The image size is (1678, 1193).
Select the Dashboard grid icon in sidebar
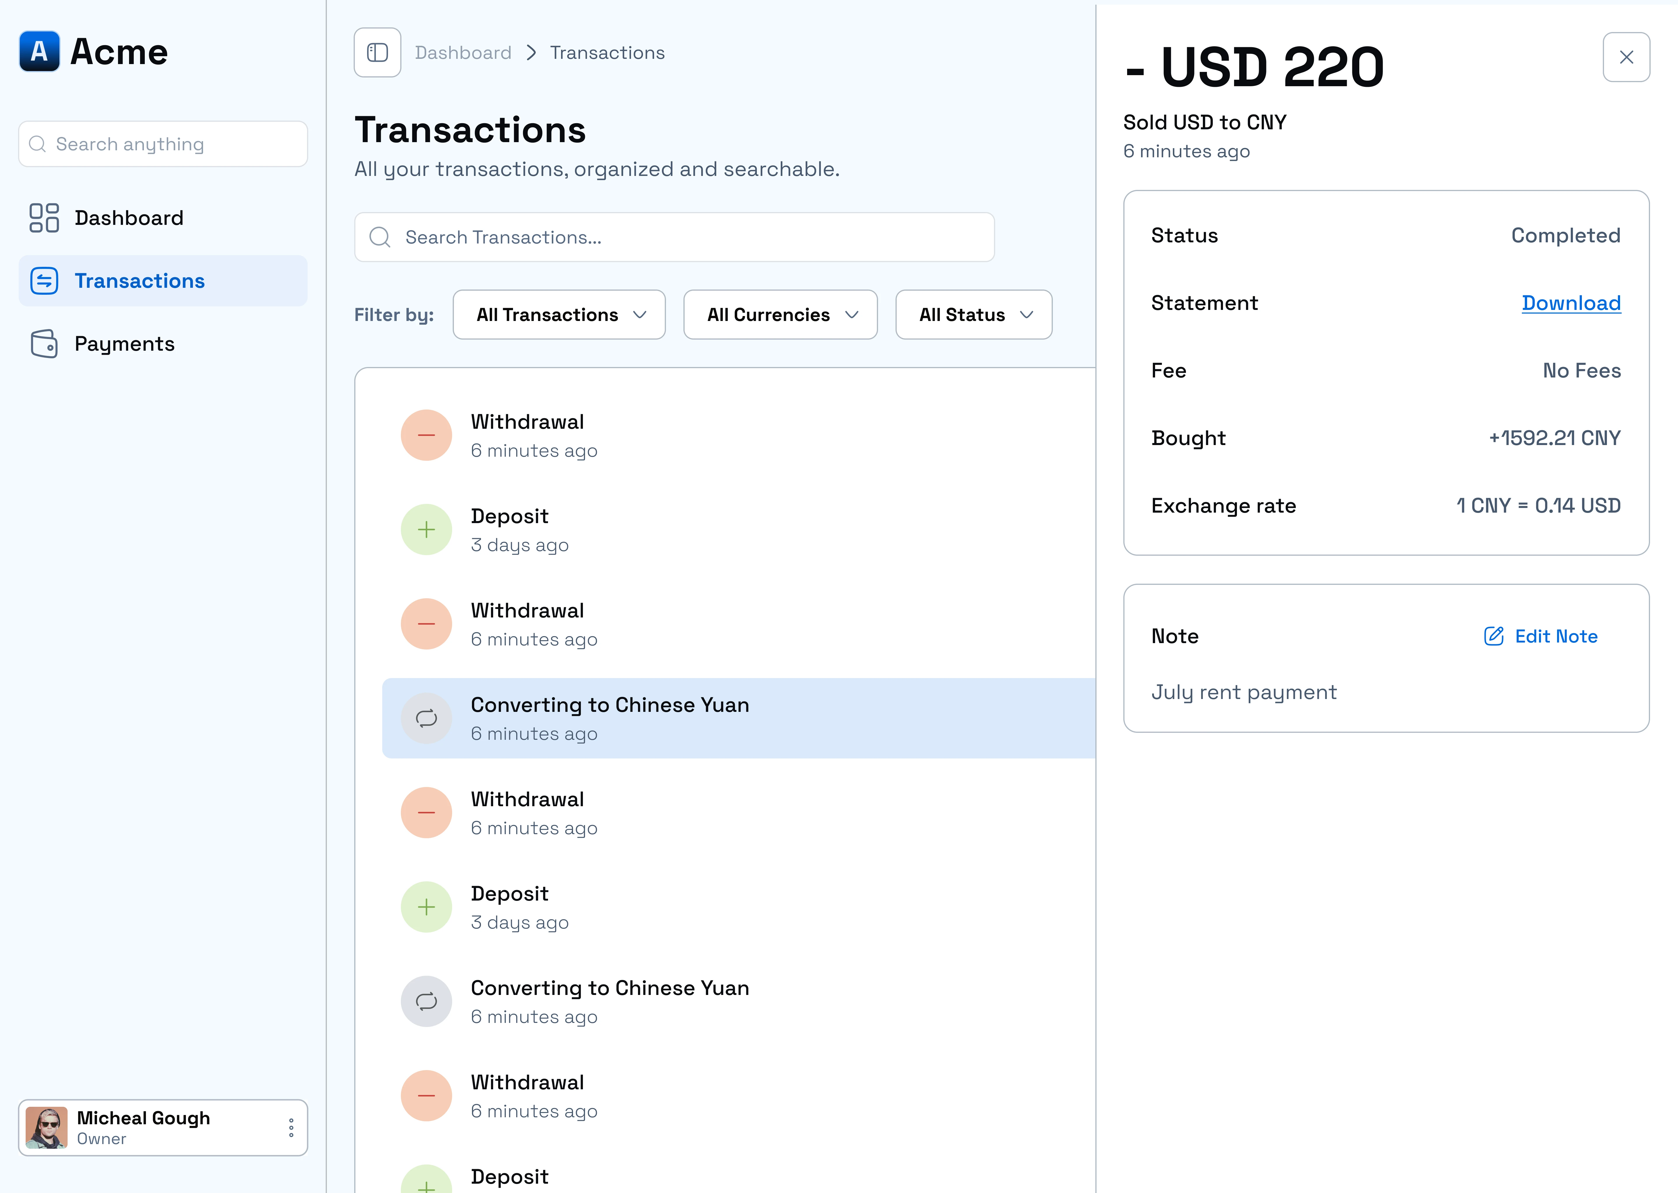point(43,218)
